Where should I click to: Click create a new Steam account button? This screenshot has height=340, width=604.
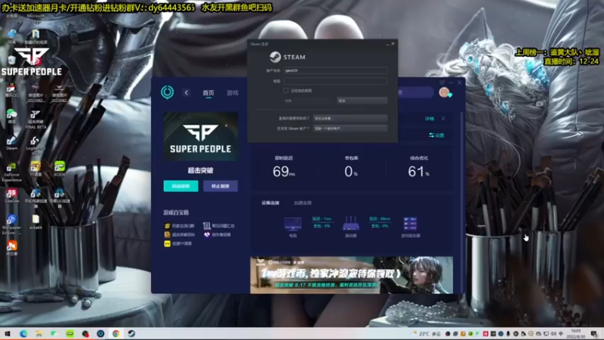350,128
